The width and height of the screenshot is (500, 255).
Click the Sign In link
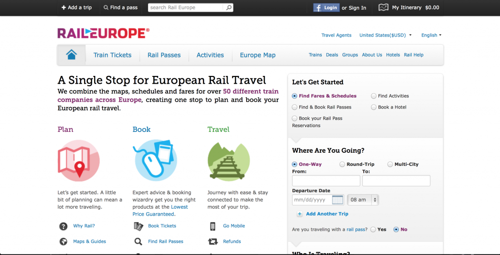click(x=357, y=8)
